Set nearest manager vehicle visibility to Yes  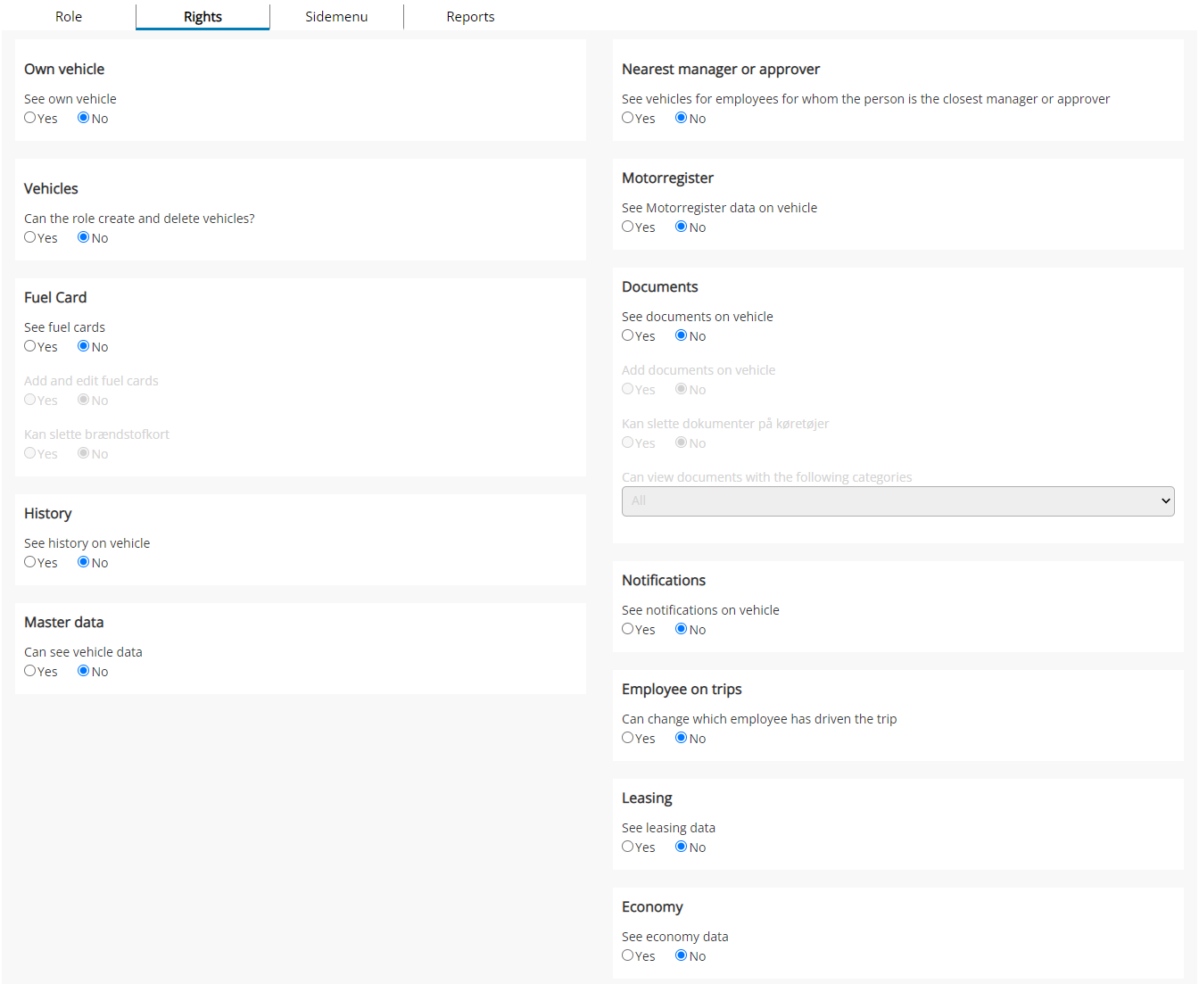628,118
